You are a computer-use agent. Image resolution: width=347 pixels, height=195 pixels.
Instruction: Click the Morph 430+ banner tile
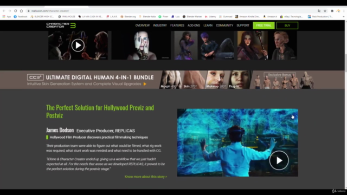coord(171,80)
